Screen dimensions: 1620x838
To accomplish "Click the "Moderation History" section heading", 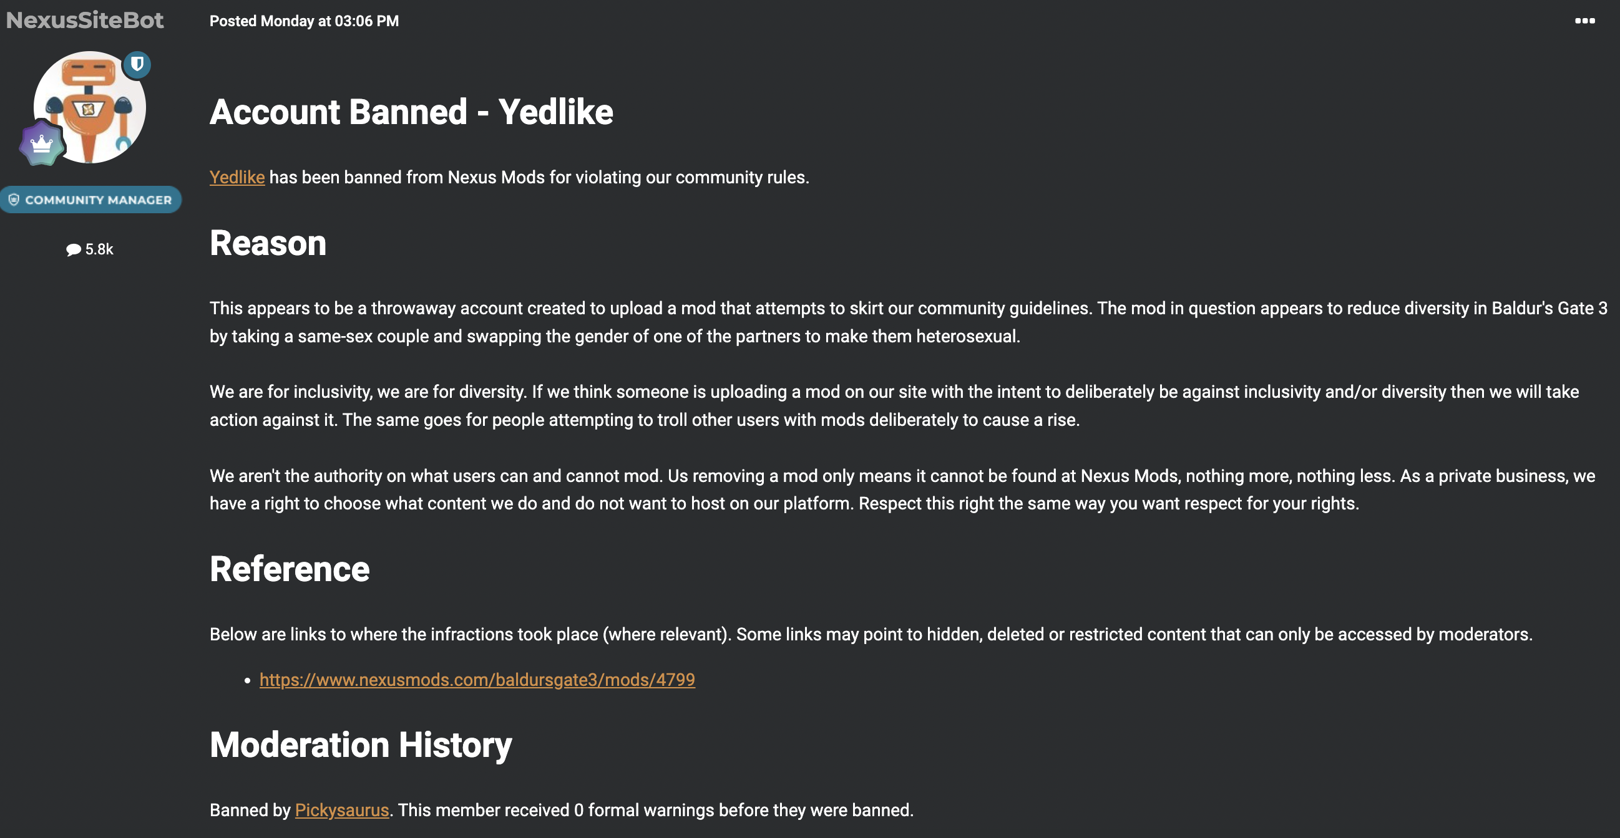I will pyautogui.click(x=360, y=745).
